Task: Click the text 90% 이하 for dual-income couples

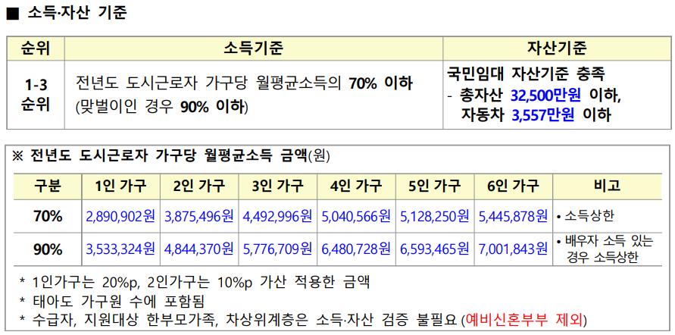Action: tap(213, 107)
